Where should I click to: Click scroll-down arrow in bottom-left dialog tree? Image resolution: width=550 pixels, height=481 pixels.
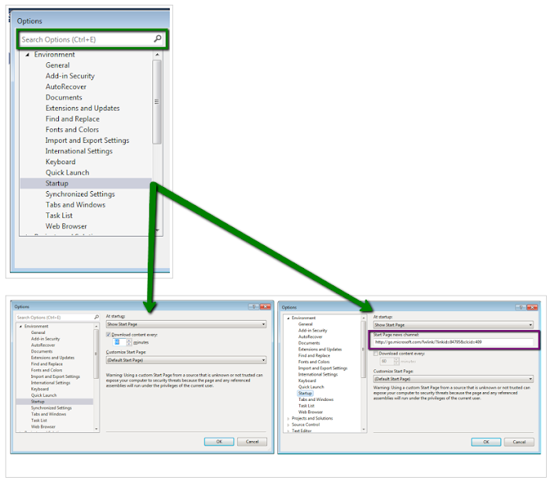96,428
